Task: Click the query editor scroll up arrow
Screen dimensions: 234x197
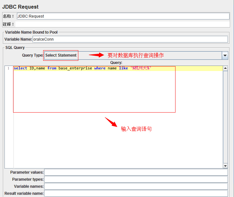Action: point(225,68)
